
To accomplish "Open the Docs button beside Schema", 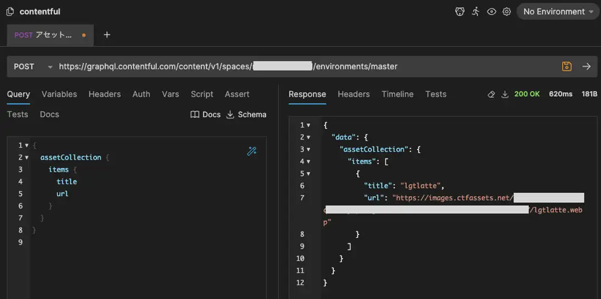I will coord(205,114).
